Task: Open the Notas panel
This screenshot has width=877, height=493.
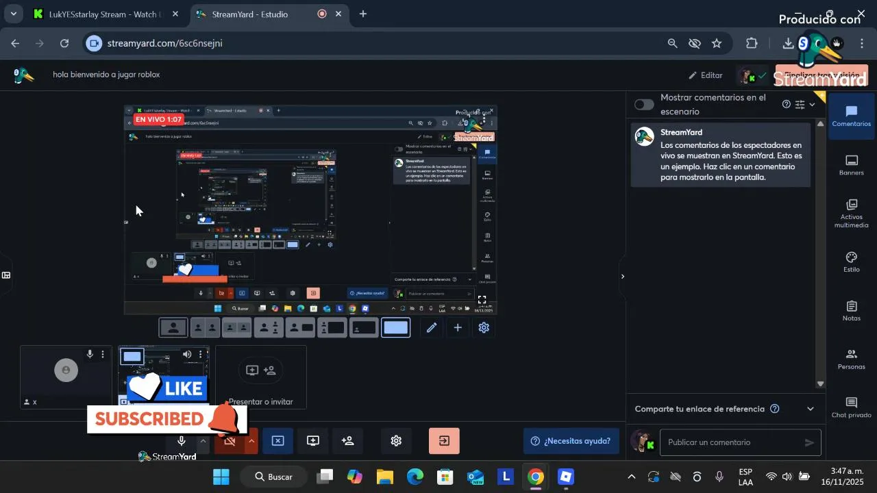Action: 851,311
